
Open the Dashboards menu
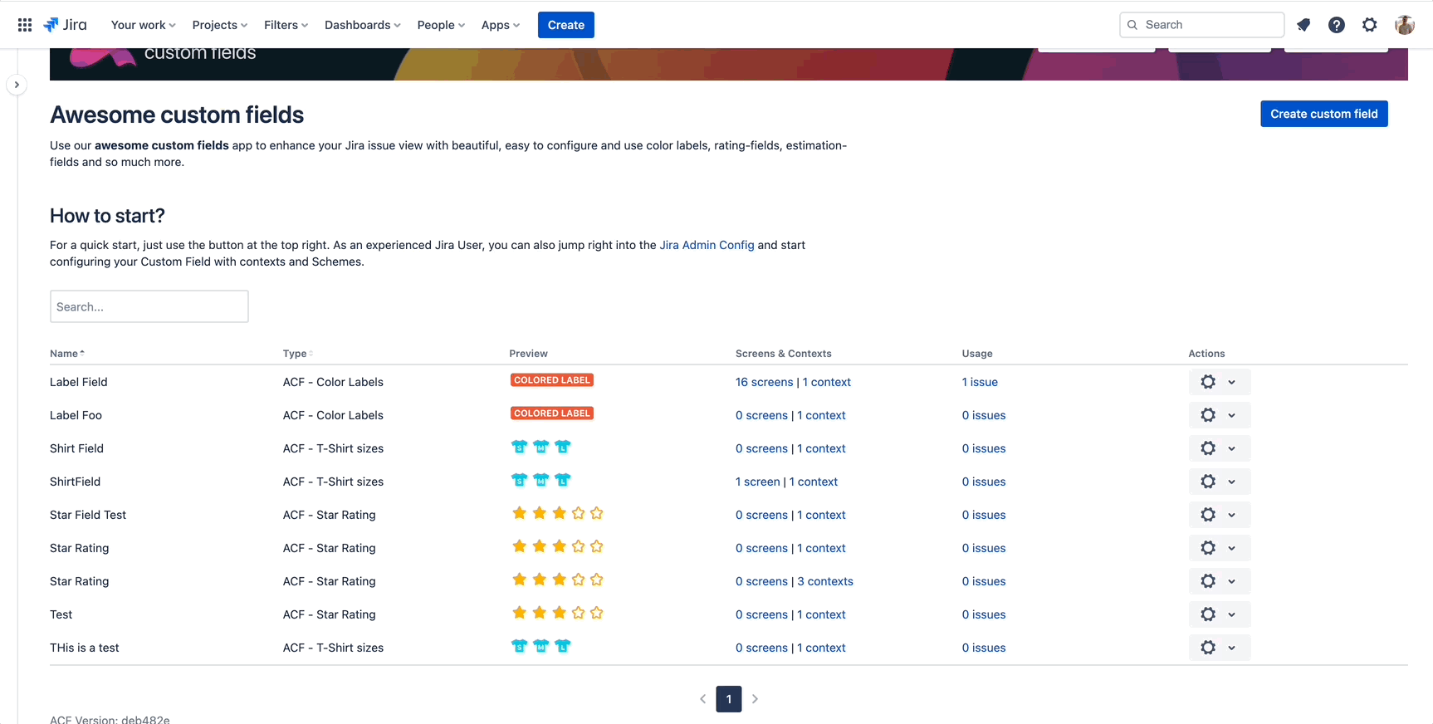click(x=363, y=25)
